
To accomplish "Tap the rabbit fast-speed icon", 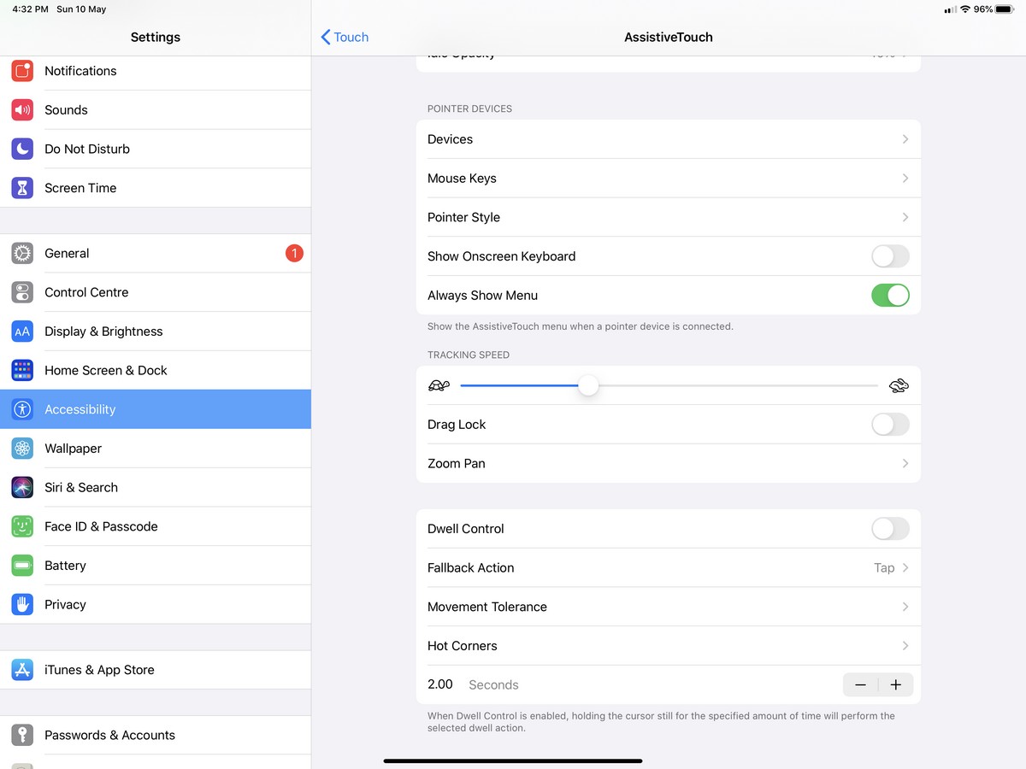I will pos(899,385).
